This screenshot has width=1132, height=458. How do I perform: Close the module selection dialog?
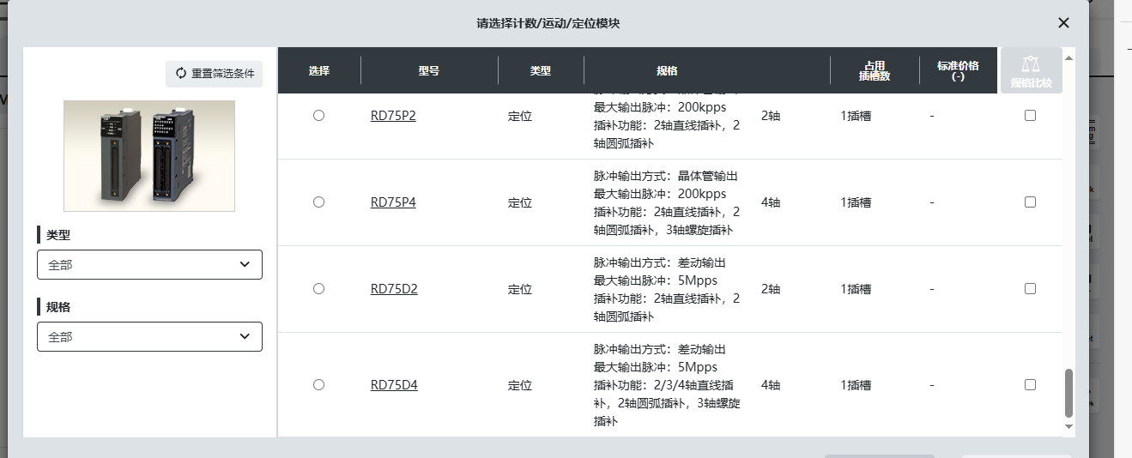(1063, 23)
